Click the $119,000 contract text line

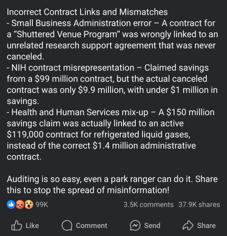(x=98, y=134)
